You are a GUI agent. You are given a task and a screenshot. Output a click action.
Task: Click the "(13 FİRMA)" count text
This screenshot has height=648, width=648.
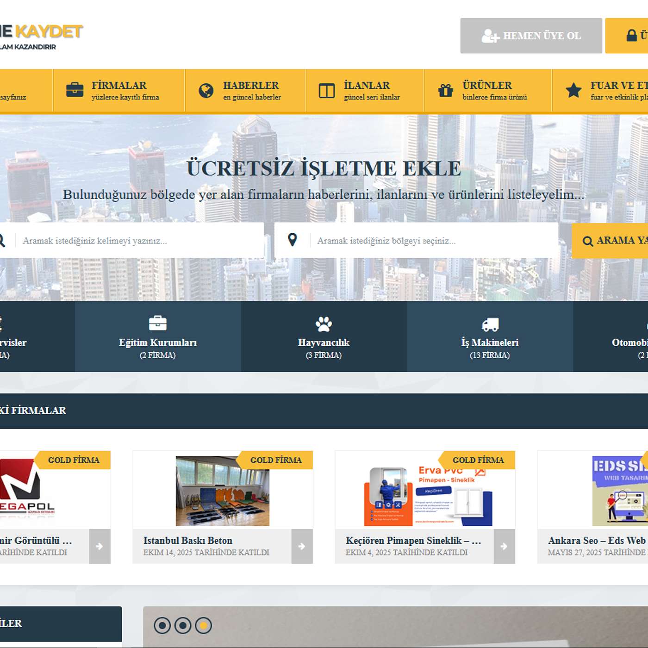tap(490, 355)
